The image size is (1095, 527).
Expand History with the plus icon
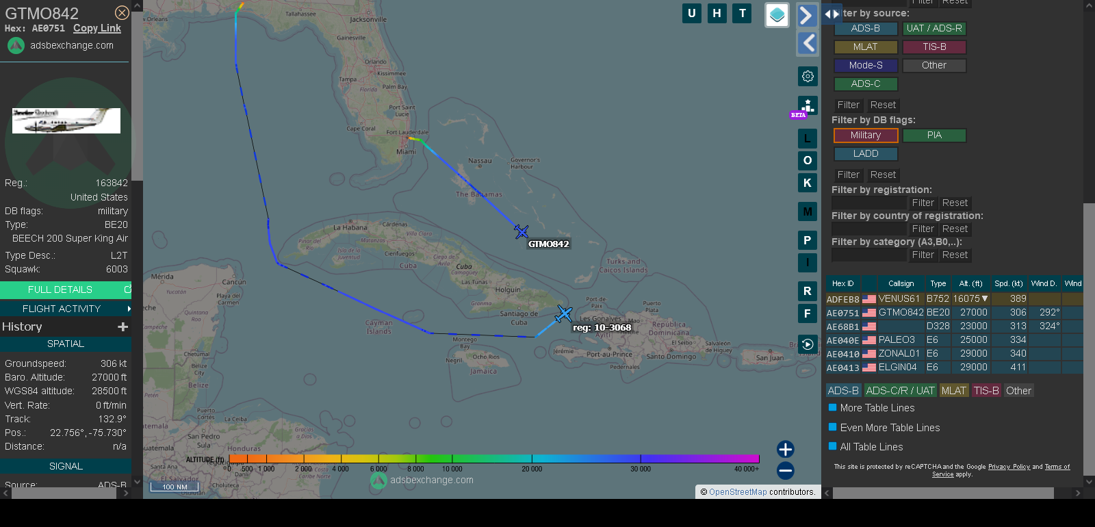click(123, 327)
